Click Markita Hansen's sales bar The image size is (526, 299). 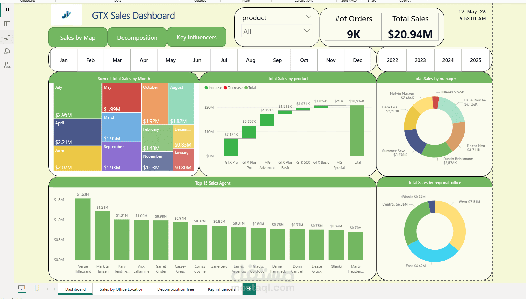[x=102, y=236]
